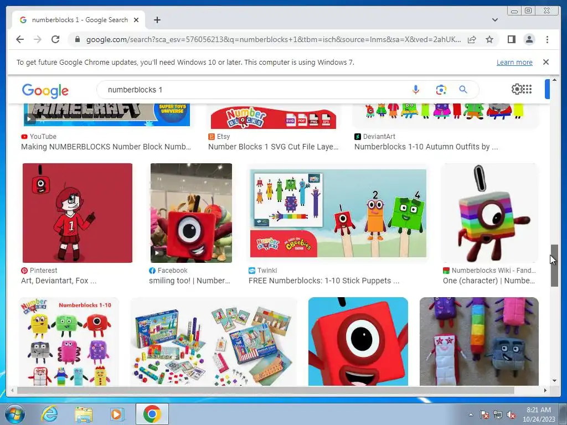Launch Internet Explorer from taskbar
The width and height of the screenshot is (567, 425).
click(x=49, y=414)
